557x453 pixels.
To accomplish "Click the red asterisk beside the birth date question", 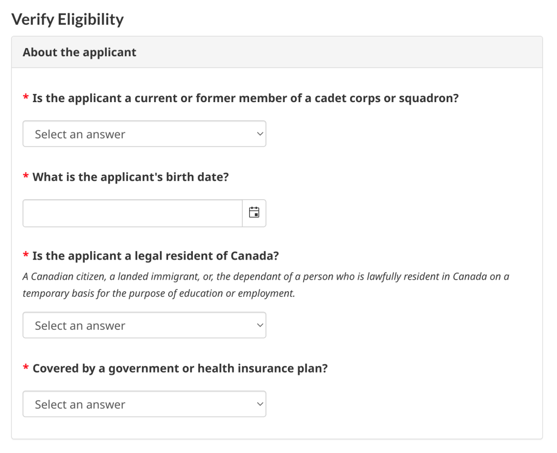I will pyautogui.click(x=26, y=177).
